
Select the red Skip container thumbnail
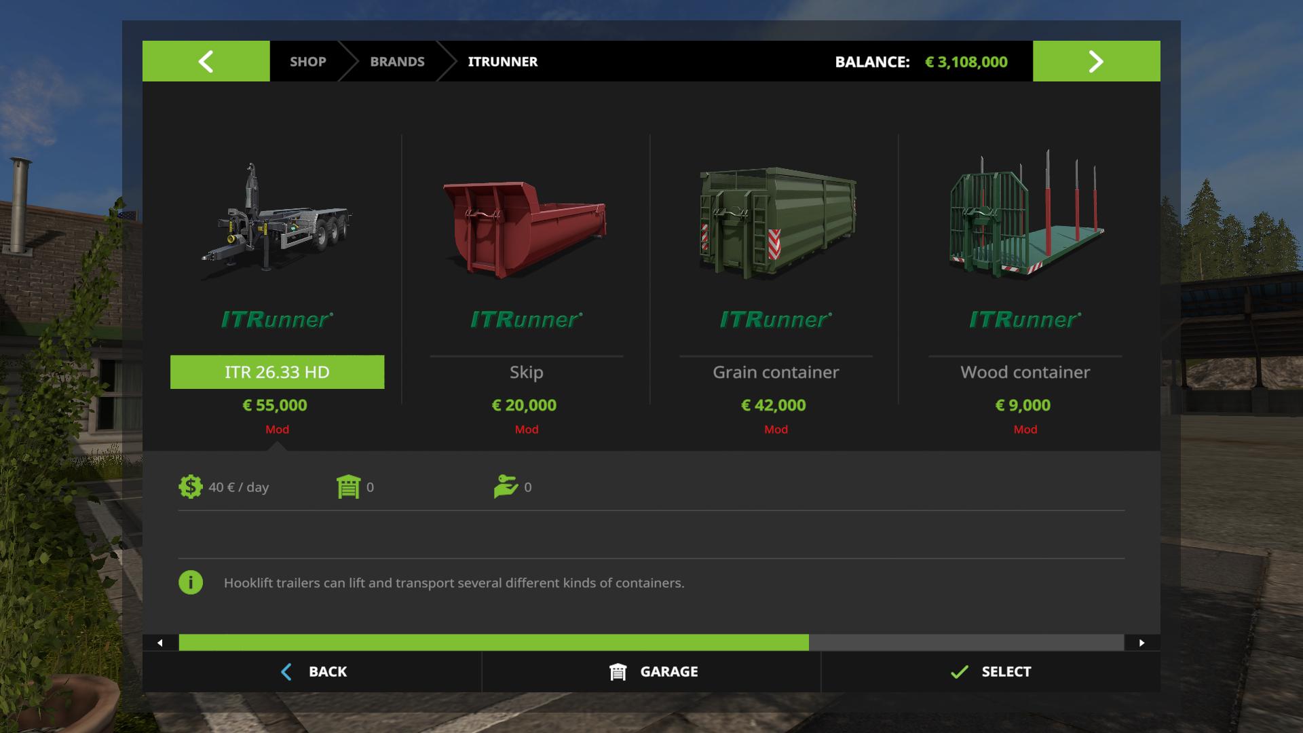pos(525,229)
